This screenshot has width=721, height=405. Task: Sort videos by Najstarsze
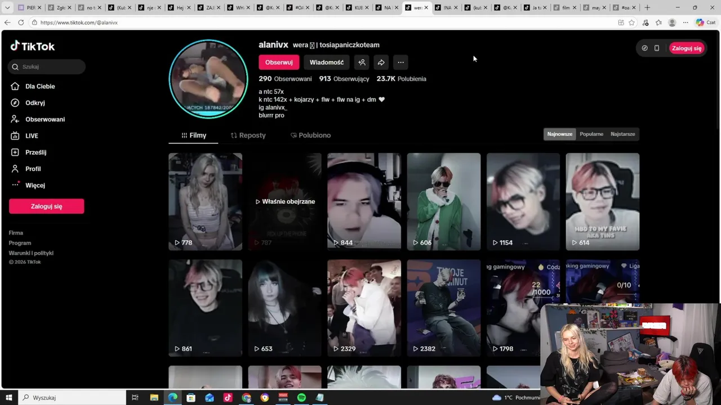coord(622,134)
